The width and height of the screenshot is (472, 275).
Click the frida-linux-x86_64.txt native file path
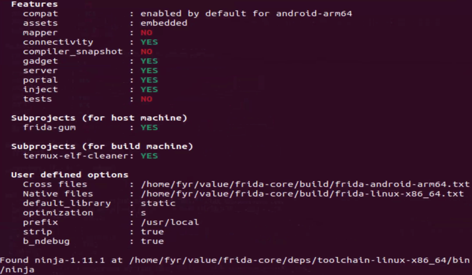click(302, 194)
